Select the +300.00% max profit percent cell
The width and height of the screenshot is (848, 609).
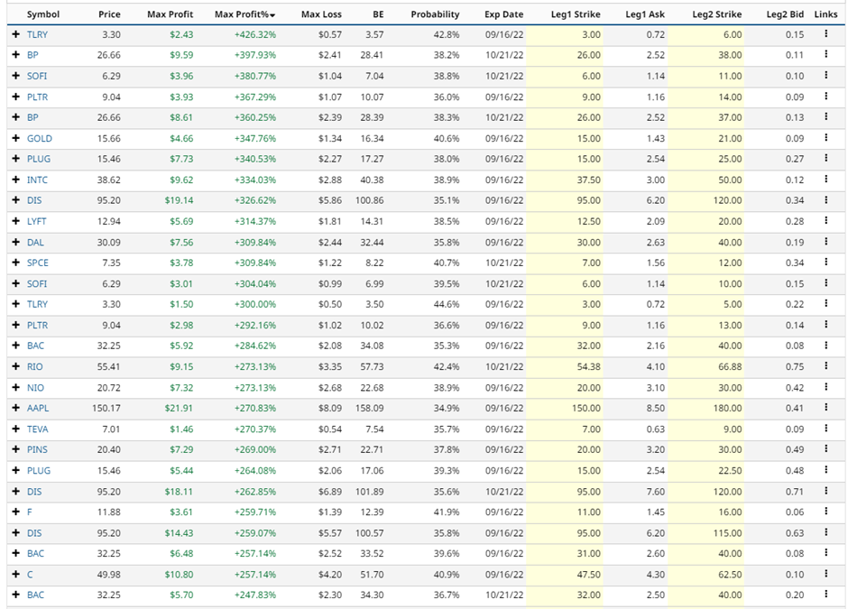tap(254, 304)
